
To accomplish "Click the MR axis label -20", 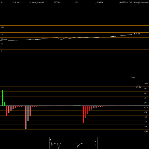I will [145, 112].
